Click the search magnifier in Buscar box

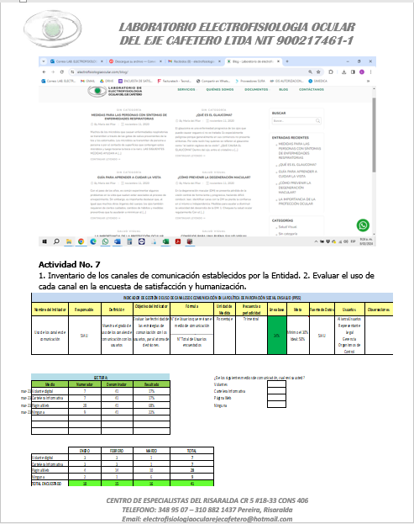point(318,120)
